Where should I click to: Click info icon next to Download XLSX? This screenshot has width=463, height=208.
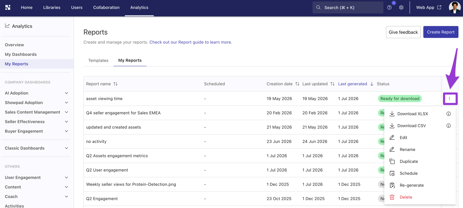tap(449, 114)
